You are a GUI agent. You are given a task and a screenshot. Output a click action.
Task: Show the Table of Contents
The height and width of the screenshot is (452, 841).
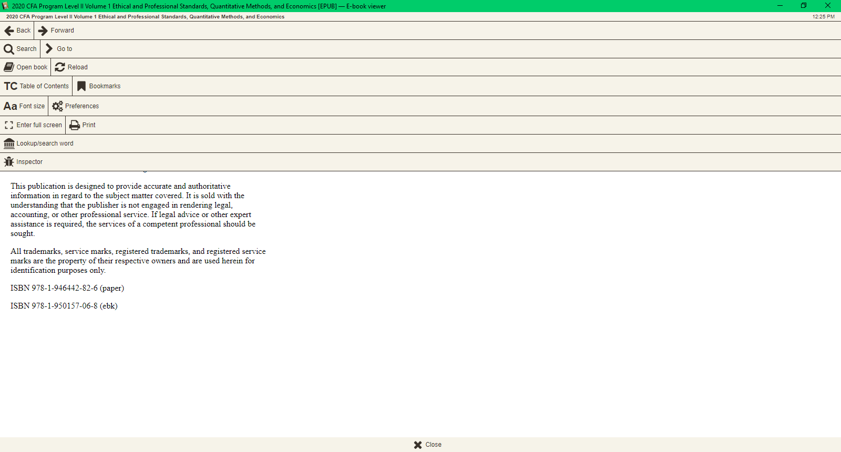coord(36,86)
